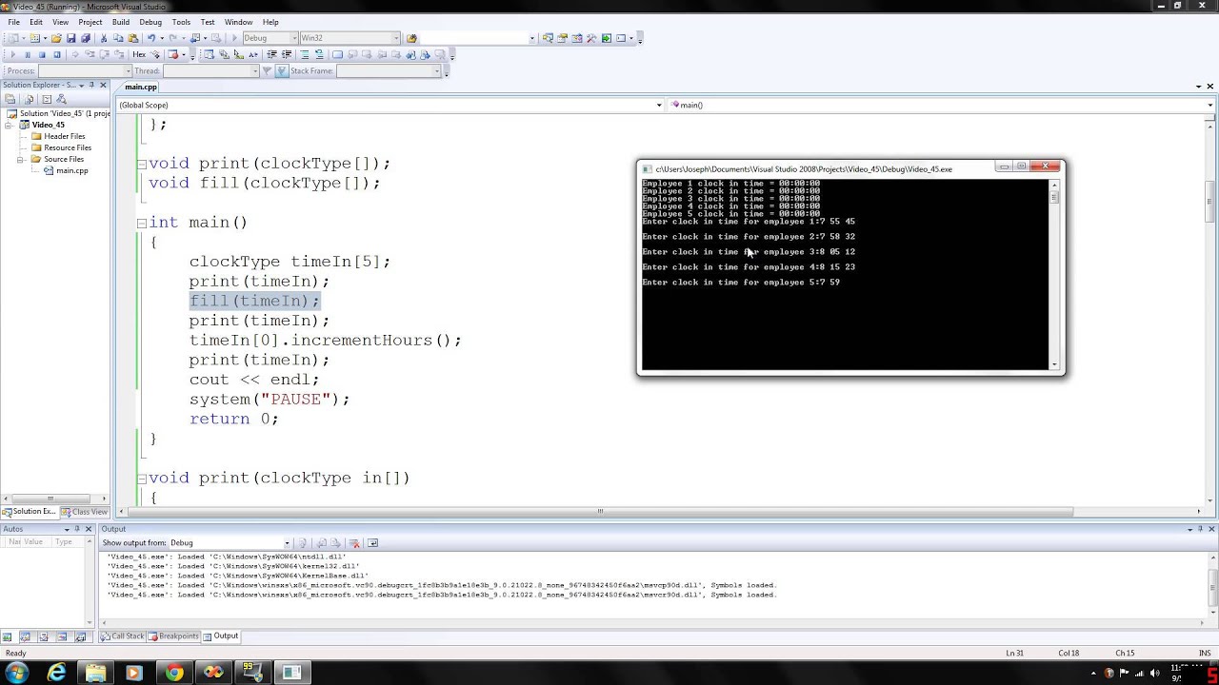Click the Undo arrow icon

pos(150,38)
